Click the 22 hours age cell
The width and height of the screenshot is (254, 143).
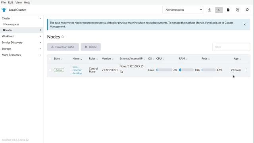pos(236,70)
